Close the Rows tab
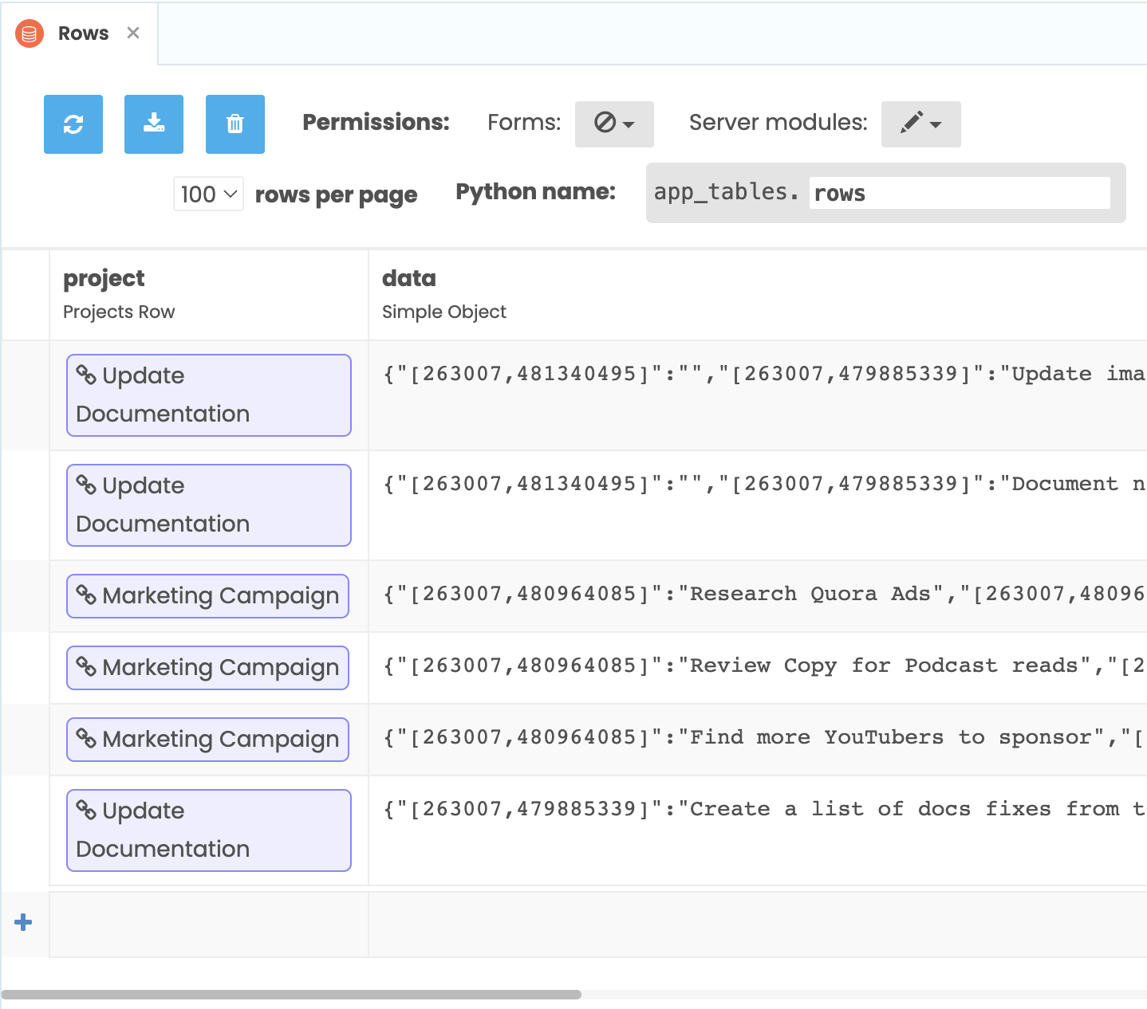 [x=133, y=33]
